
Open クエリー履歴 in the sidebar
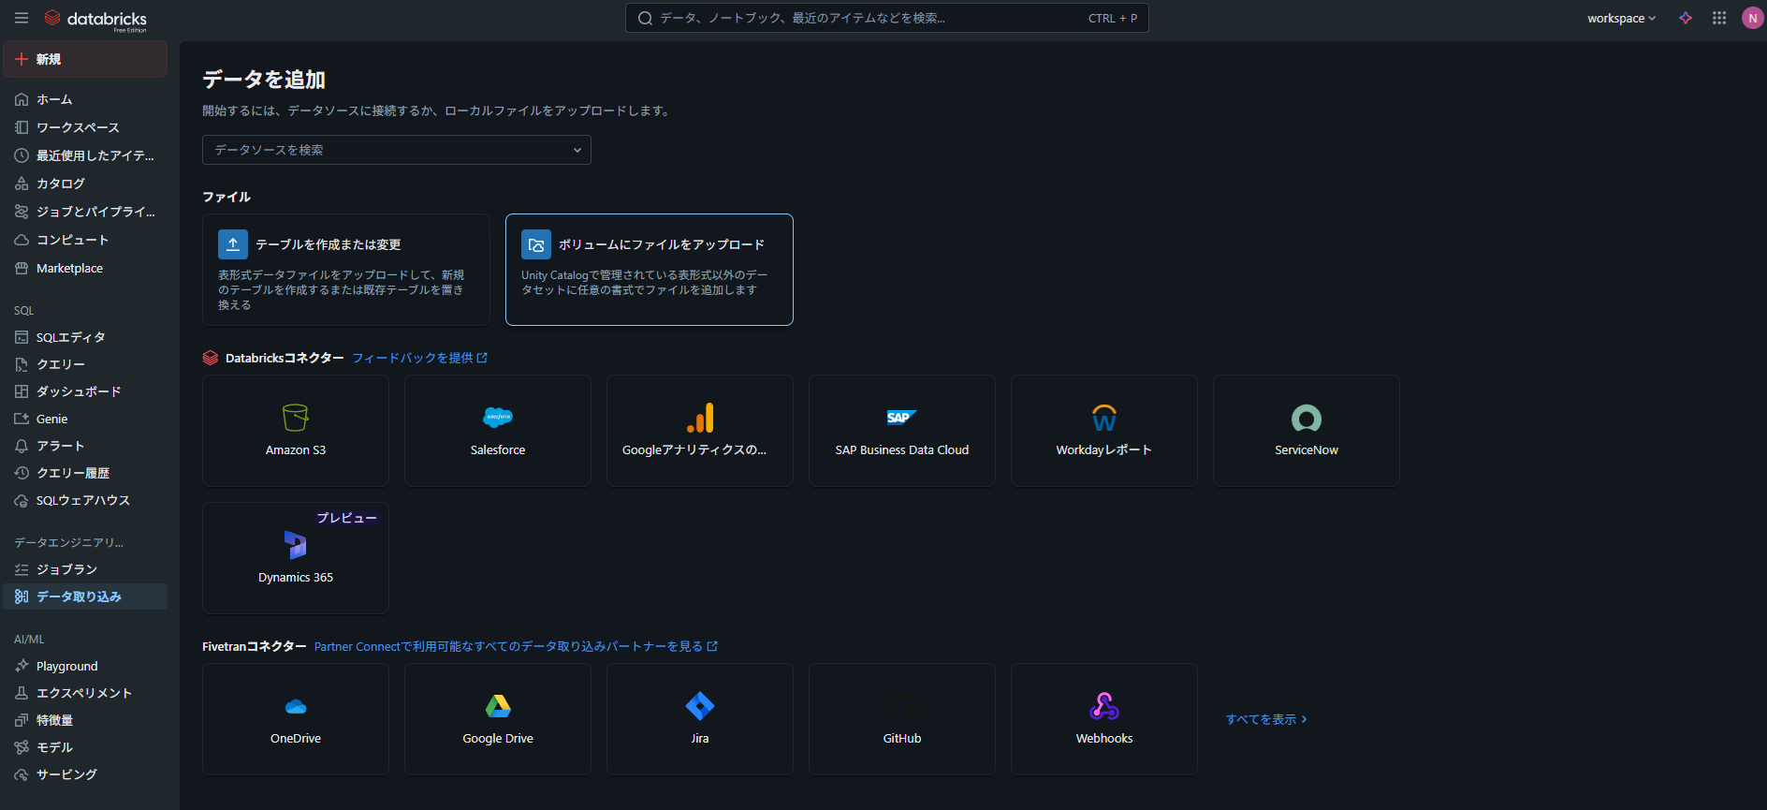(85, 473)
